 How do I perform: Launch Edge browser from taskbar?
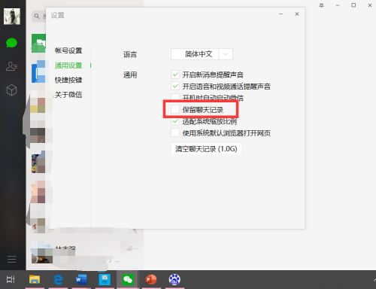(x=58, y=279)
